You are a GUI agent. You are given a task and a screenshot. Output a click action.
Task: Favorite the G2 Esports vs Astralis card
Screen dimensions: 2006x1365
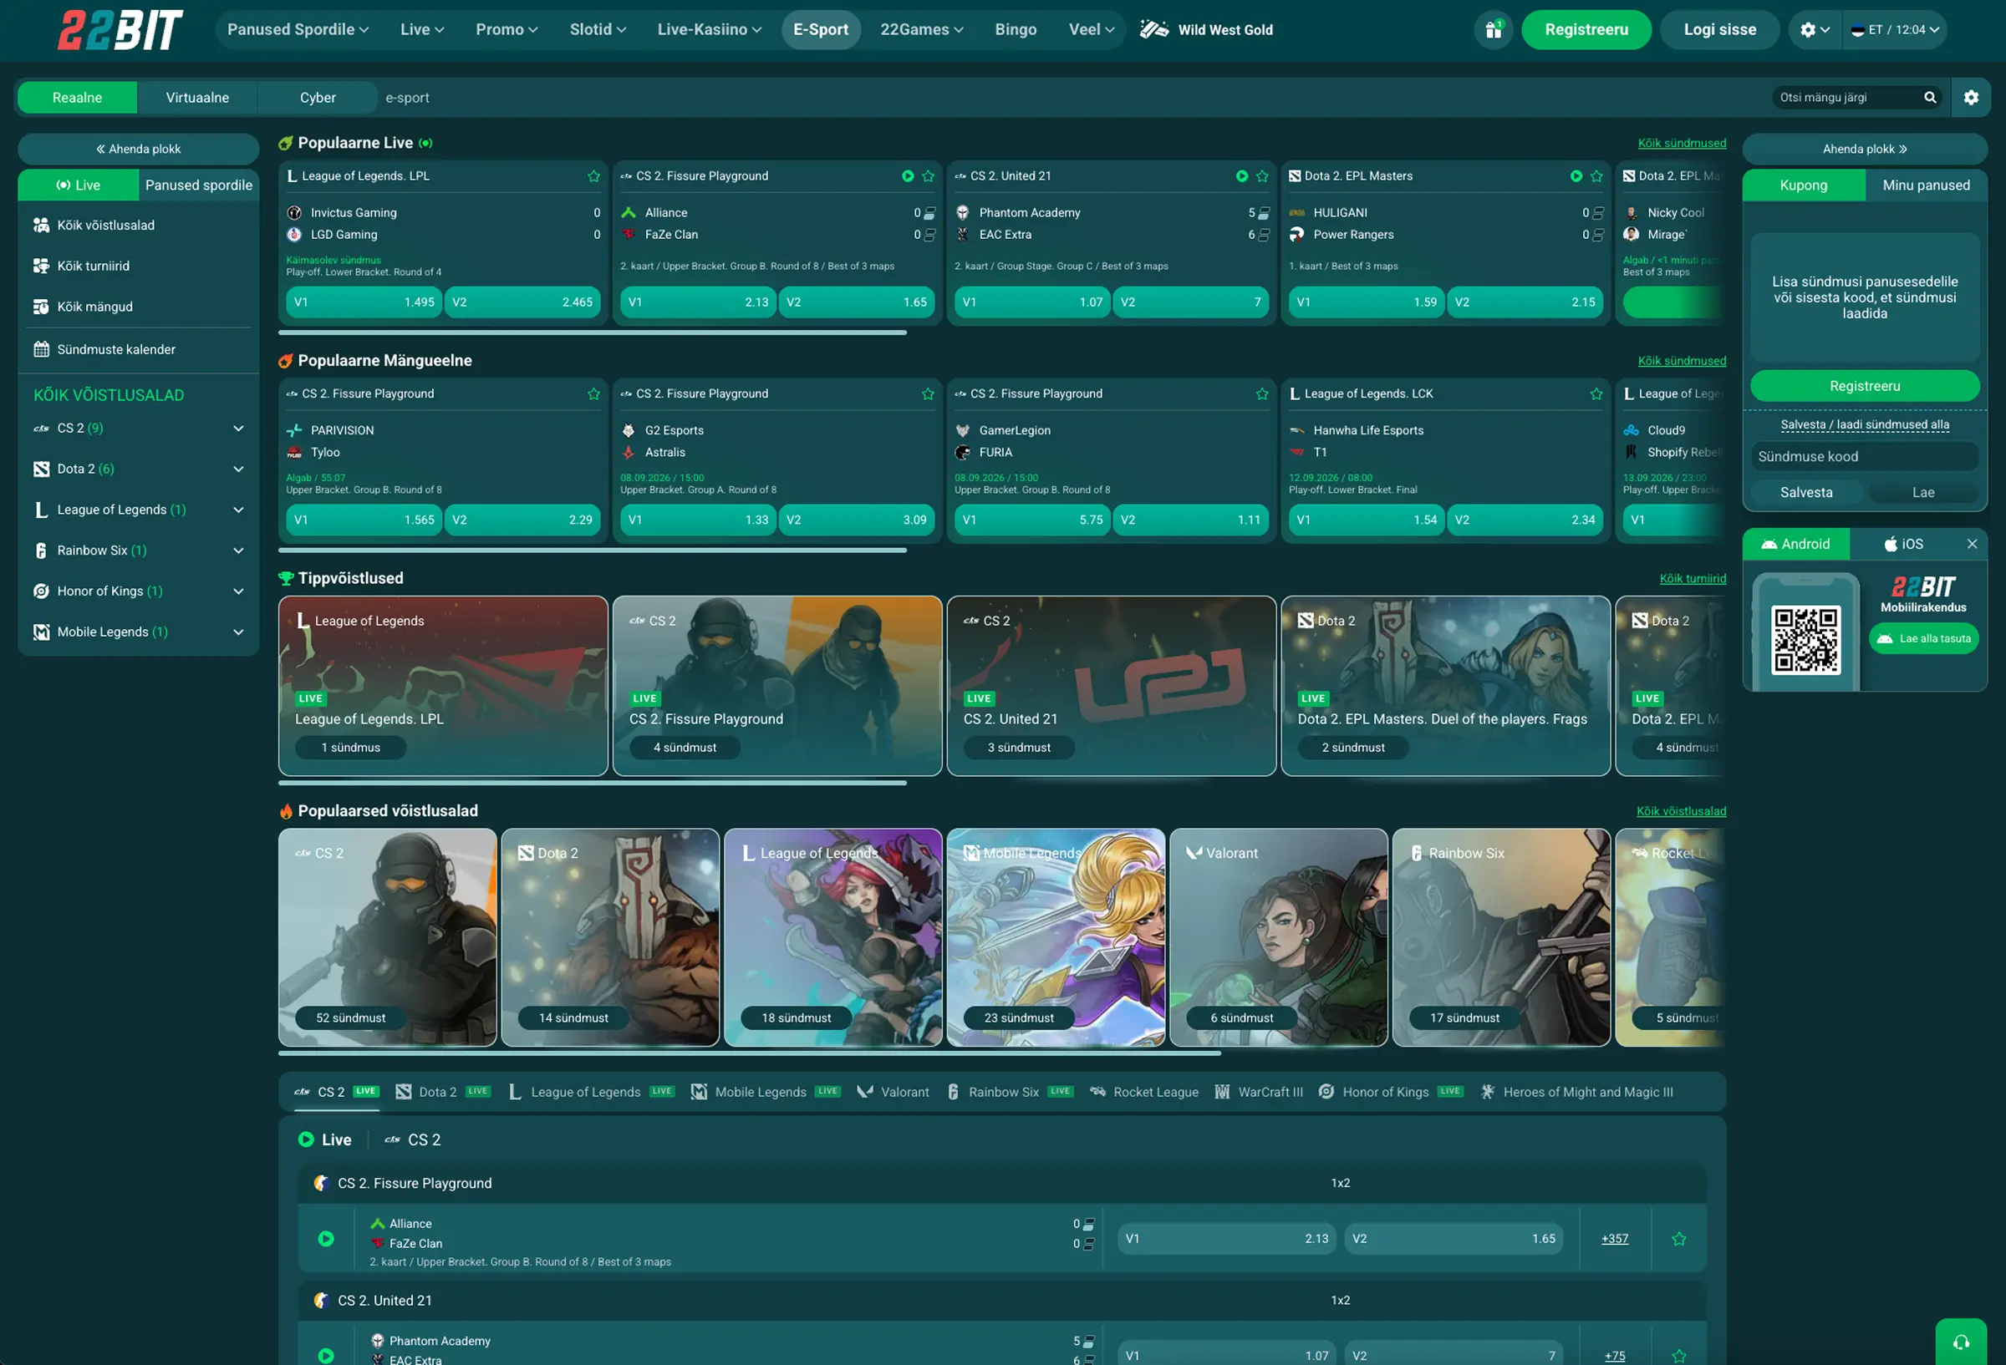tap(928, 393)
